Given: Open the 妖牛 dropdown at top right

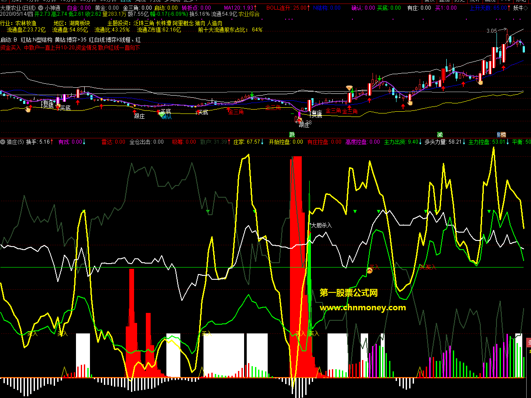Looking at the screenshot, I should tap(525, 8).
